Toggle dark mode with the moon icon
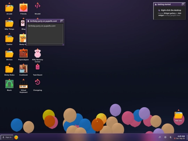The image size is (188, 141). 171,137
